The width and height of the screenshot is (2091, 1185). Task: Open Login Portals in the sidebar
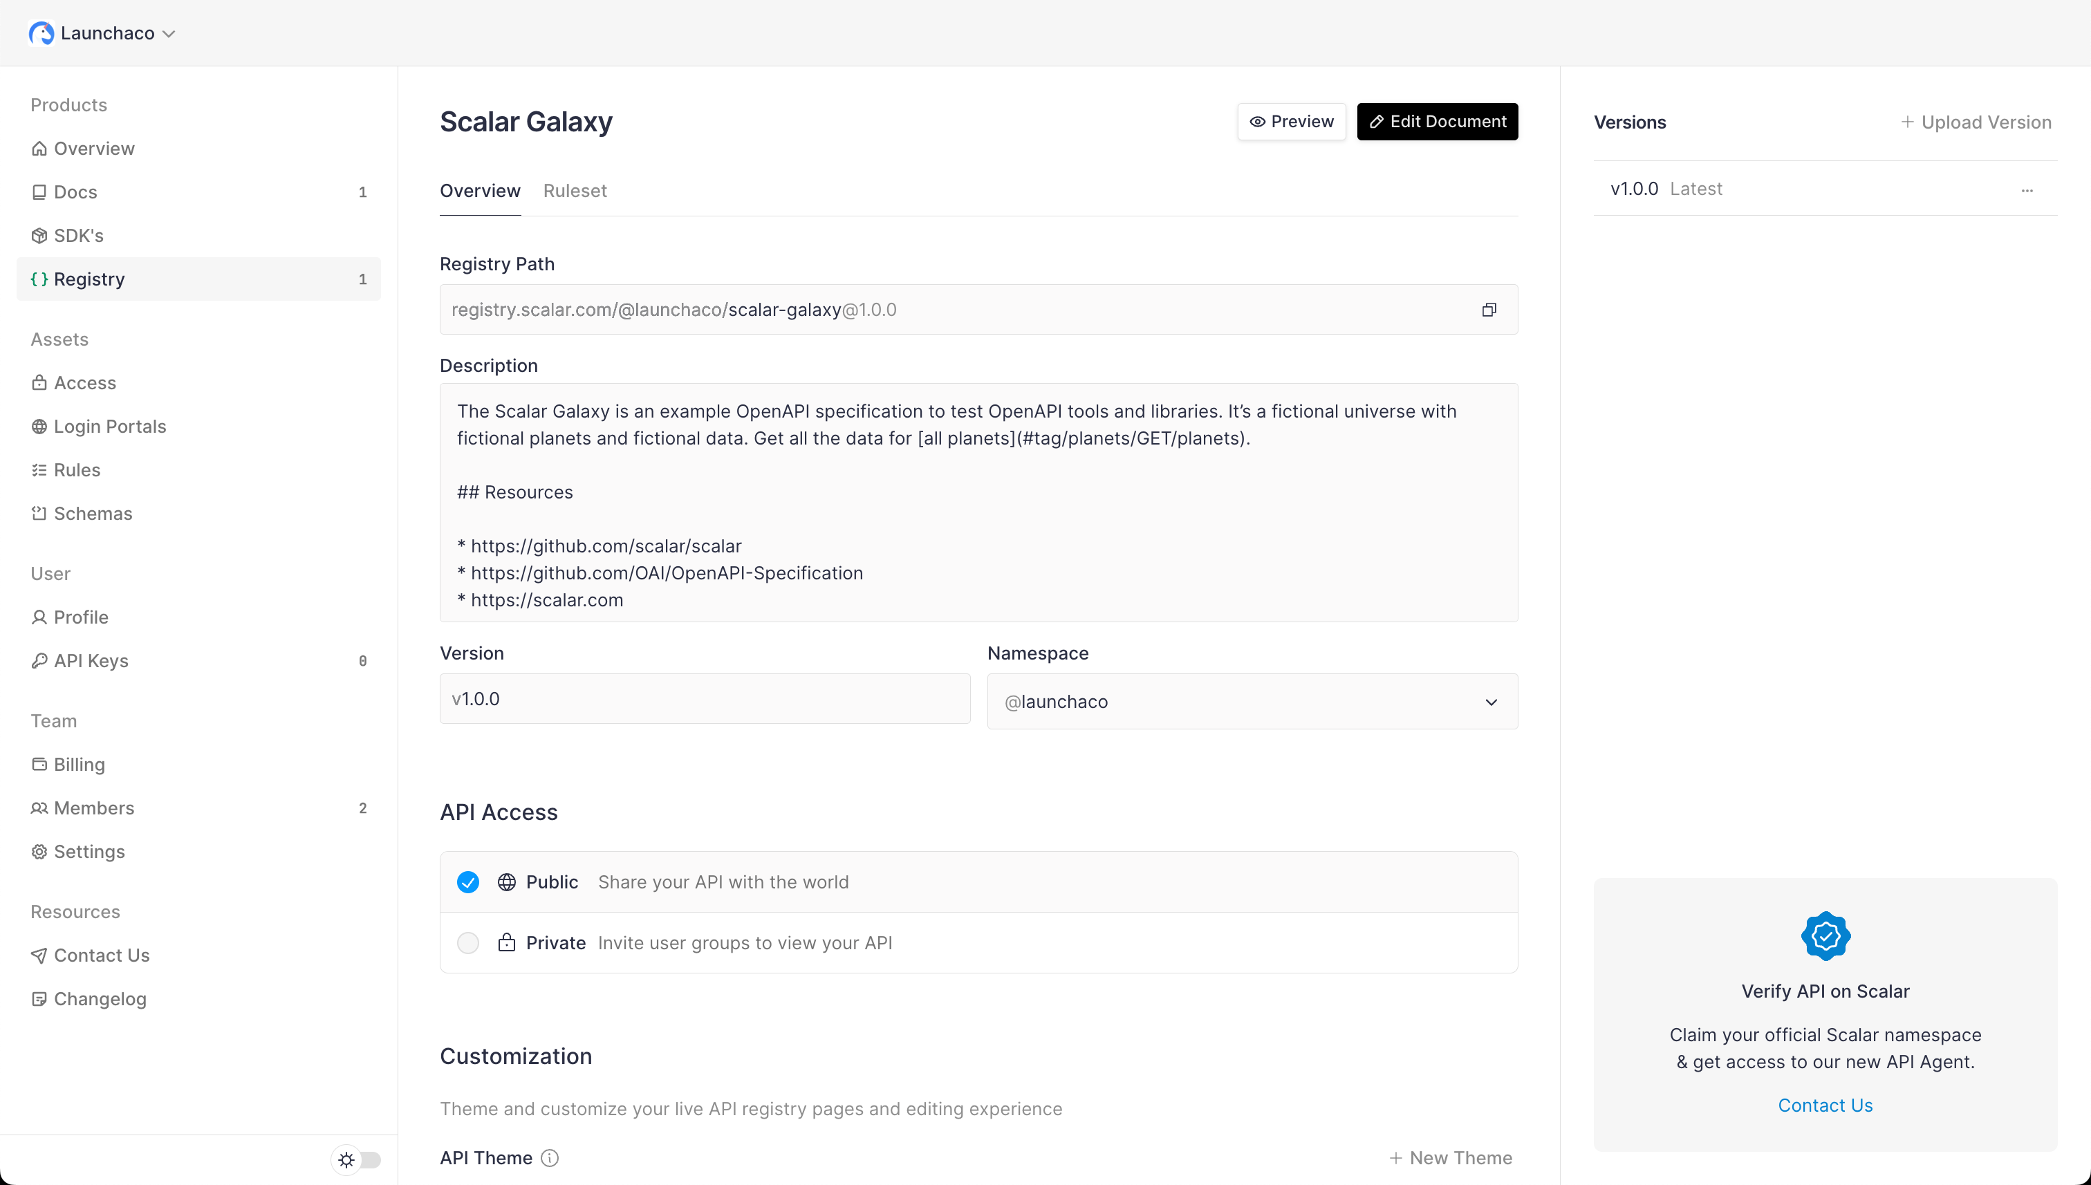(x=198, y=427)
